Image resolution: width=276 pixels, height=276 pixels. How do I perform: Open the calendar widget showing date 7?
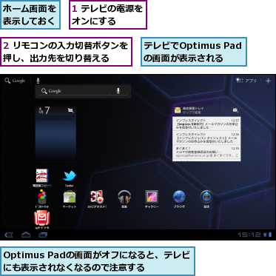click(55, 133)
